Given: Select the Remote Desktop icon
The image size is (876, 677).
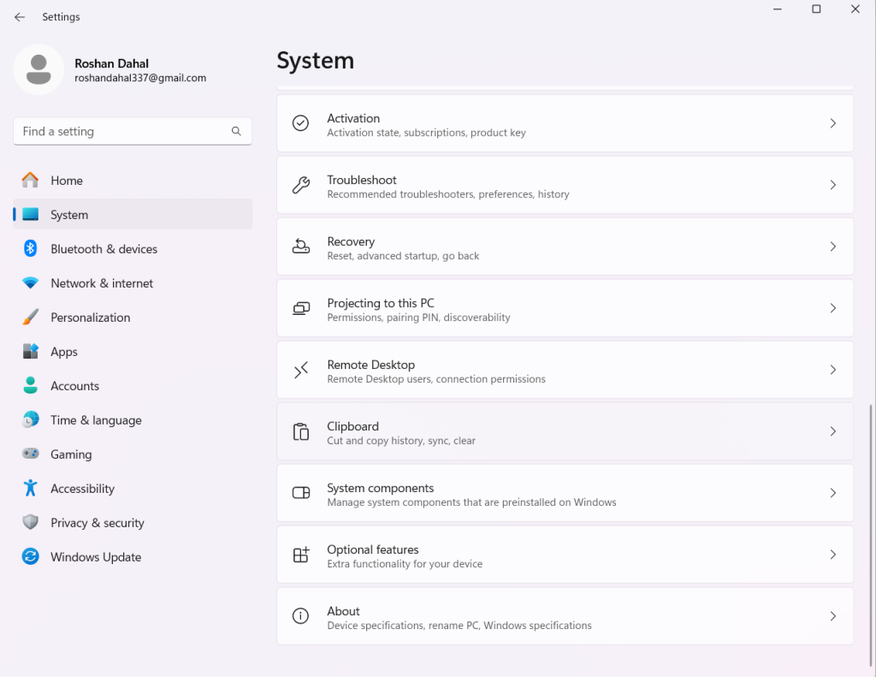Looking at the screenshot, I should pyautogui.click(x=300, y=370).
